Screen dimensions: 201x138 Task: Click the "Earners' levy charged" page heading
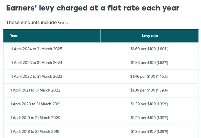(92, 8)
